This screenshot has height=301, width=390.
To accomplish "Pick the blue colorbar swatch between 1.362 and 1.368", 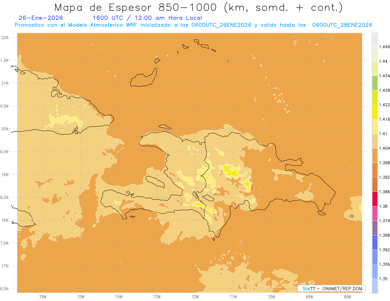I will (x=375, y=243).
